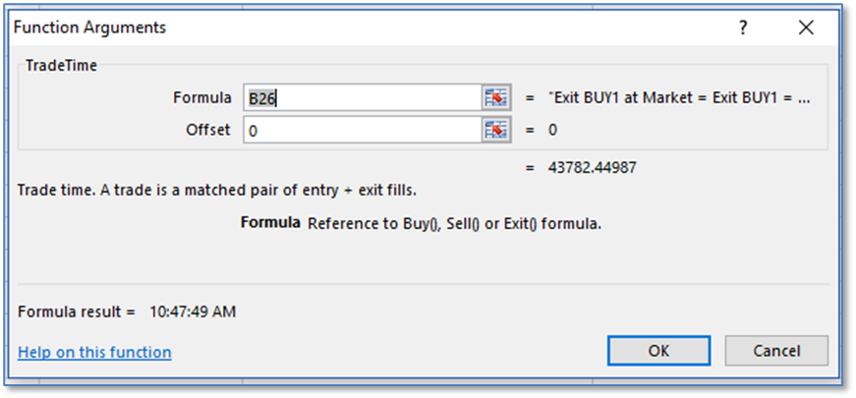The width and height of the screenshot is (856, 398).
Task: Click the question mark help button
Action: [x=743, y=28]
